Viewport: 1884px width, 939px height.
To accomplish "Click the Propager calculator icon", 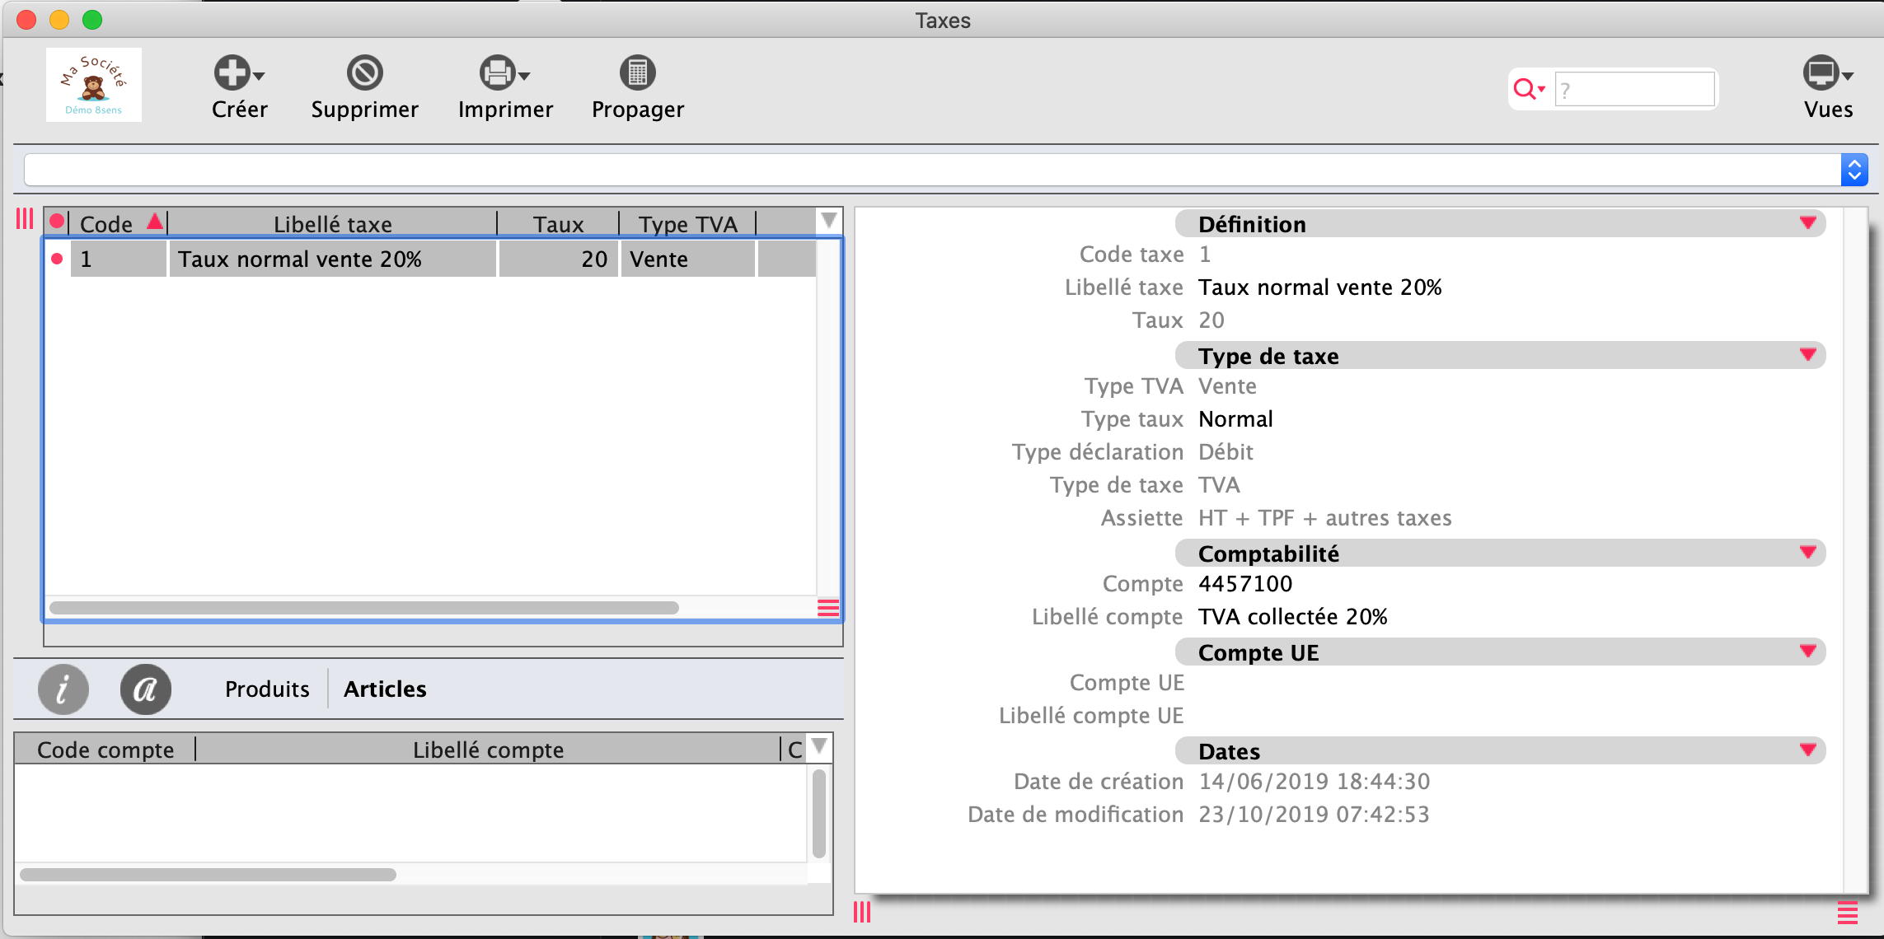I will pos(637,72).
